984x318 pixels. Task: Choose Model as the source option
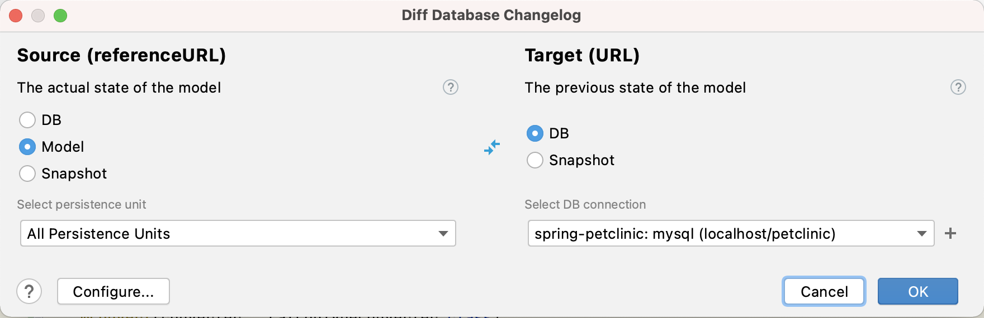click(27, 147)
